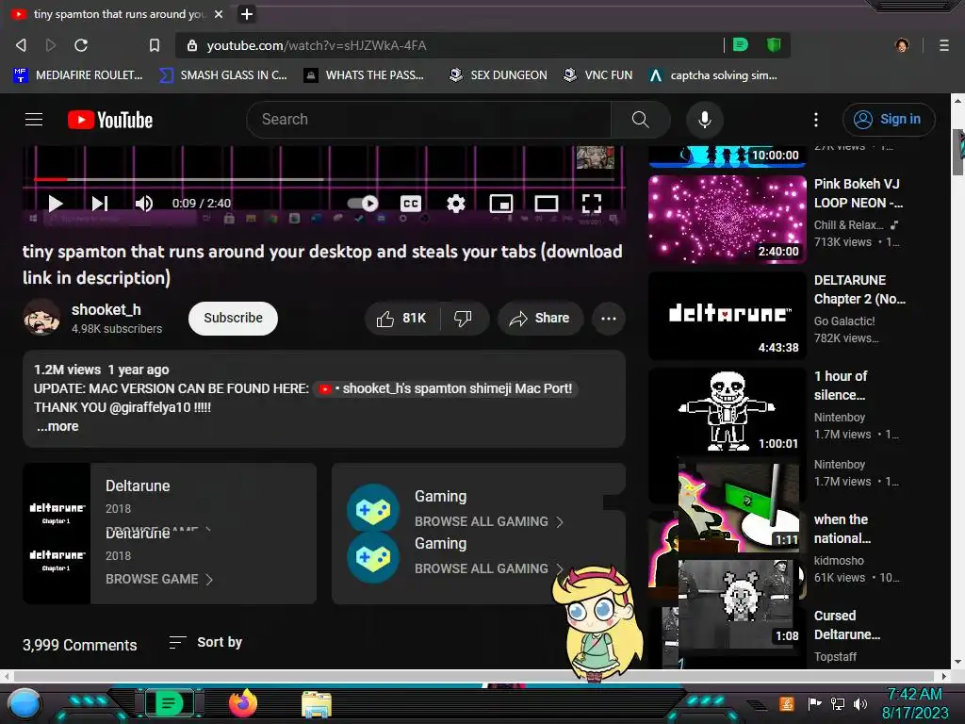Open YouTube three-dot settings menu
The height and width of the screenshot is (724, 965).
[816, 120]
